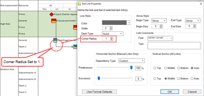Viewport: 204px width, 96px height.
Task: Click the Width value field
Action: (x=106, y=28)
